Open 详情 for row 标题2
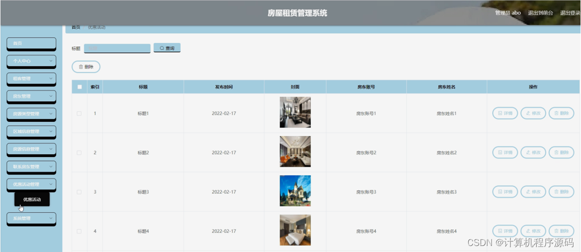Image resolution: width=581 pixels, height=252 pixels. [505, 153]
